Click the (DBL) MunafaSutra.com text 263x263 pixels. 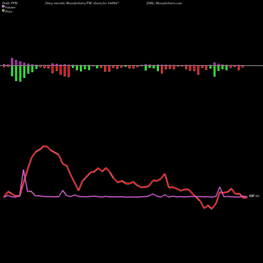click(164, 3)
